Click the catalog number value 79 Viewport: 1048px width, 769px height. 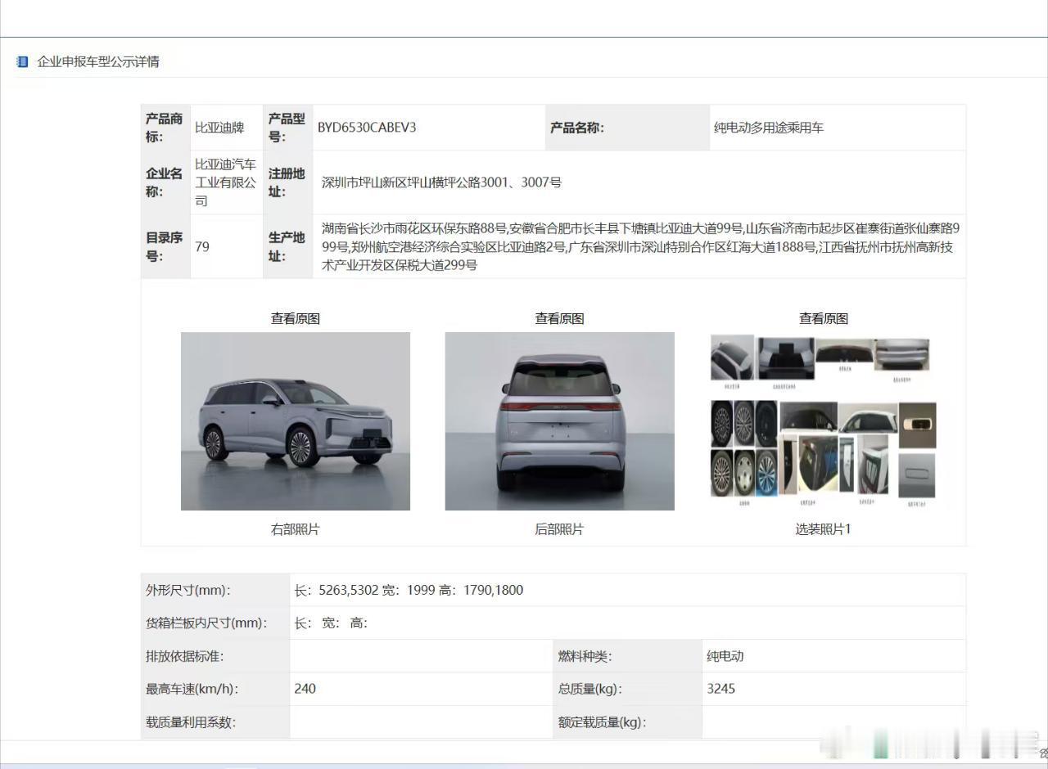202,246
